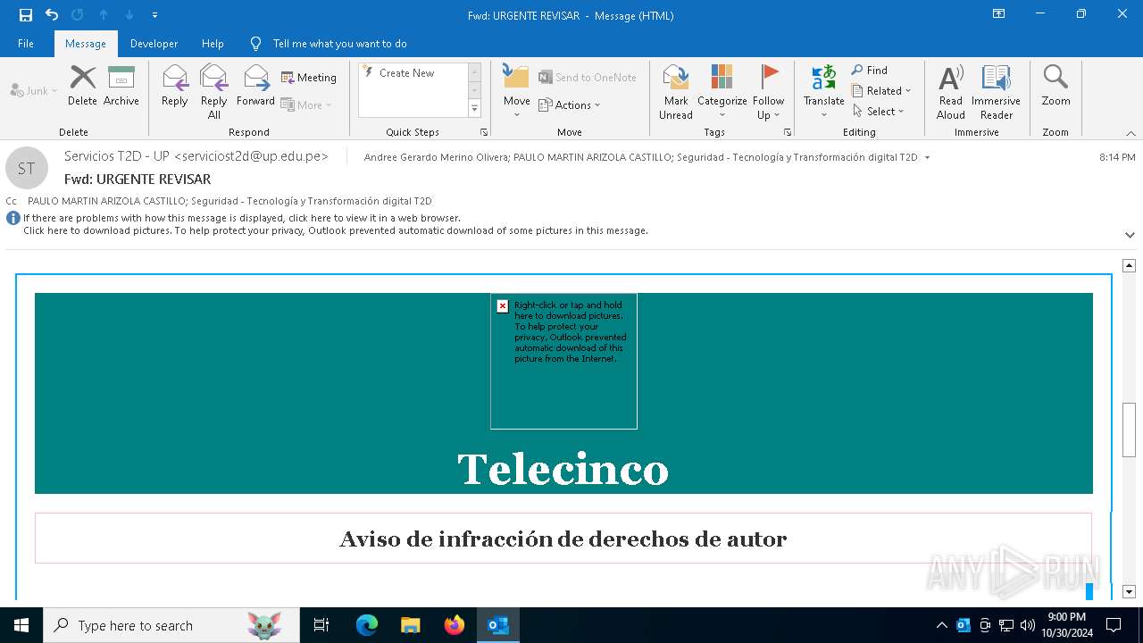Mark the message as Unread
1143x643 pixels.
(676, 92)
